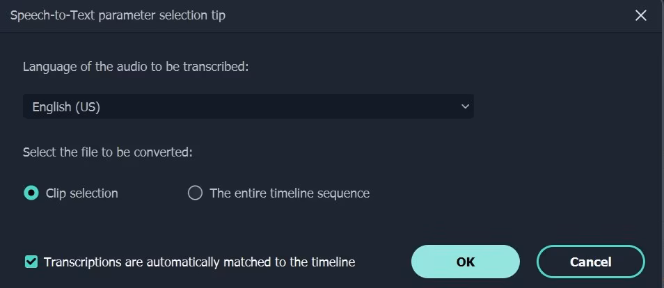Click the "Clip selection" option label
The width and height of the screenshot is (664, 288).
click(x=81, y=193)
